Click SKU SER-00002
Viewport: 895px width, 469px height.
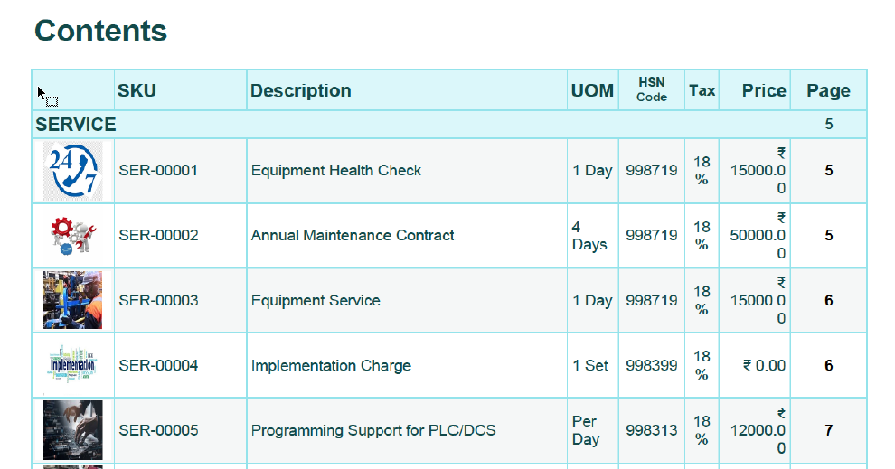coord(158,236)
